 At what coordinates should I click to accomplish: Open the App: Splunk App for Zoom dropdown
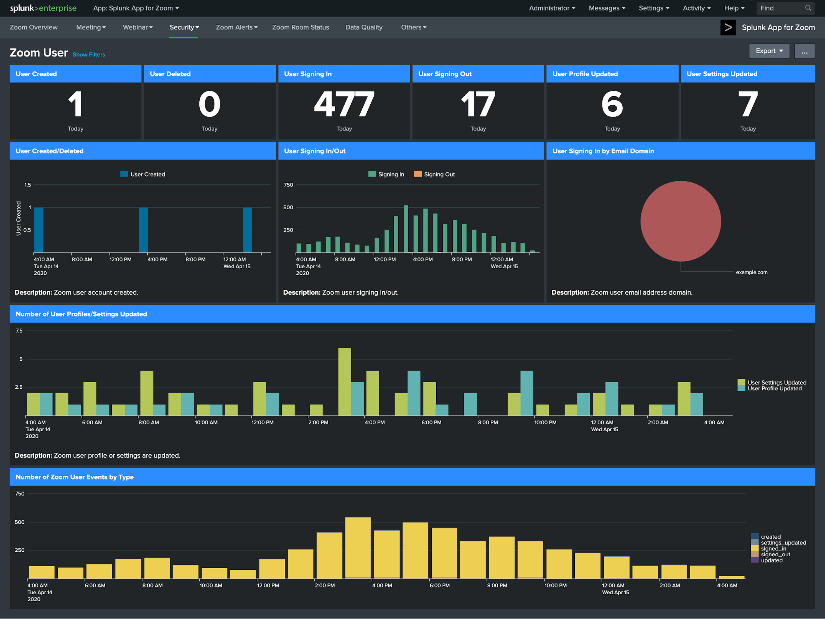point(136,8)
